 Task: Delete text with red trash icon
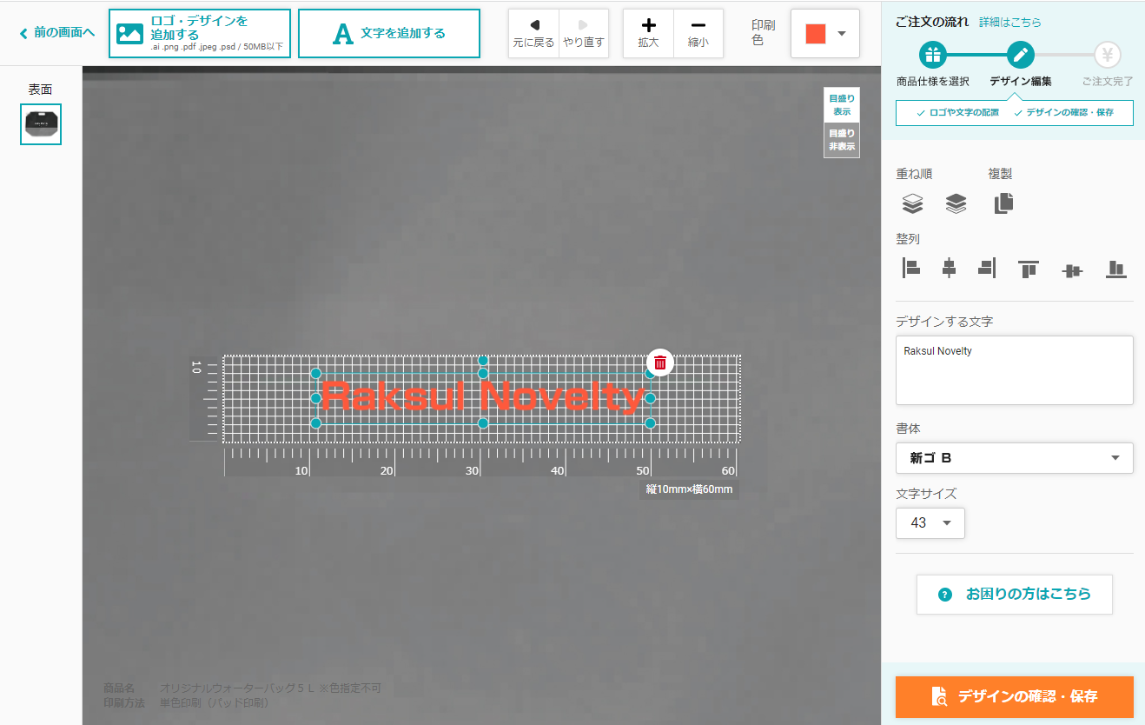[660, 362]
